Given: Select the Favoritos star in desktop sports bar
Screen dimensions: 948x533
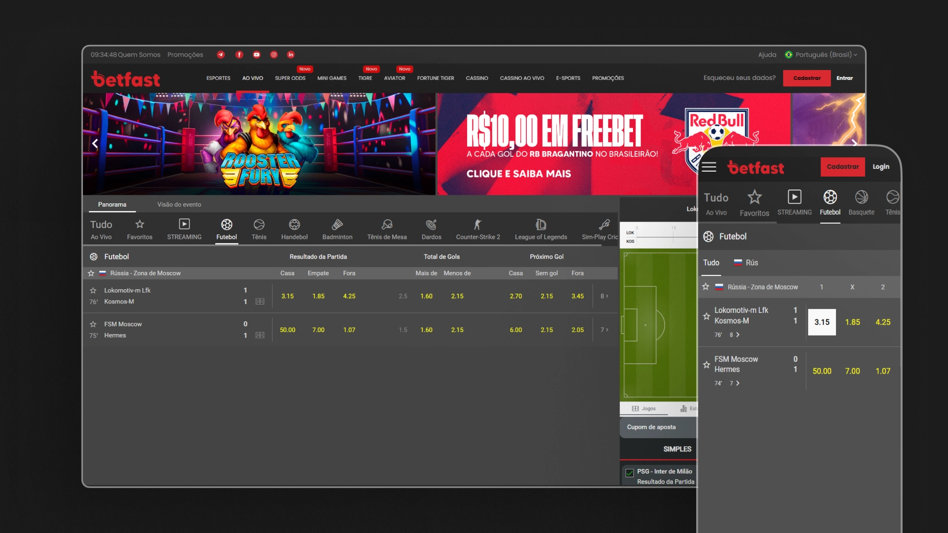Looking at the screenshot, I should 140,225.
